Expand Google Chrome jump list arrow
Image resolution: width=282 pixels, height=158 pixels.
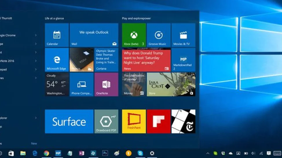[x=36, y=35]
